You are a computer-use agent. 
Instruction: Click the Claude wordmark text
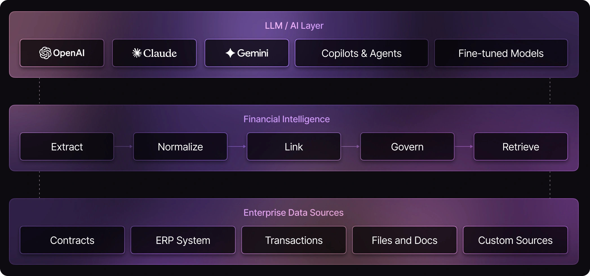click(160, 53)
